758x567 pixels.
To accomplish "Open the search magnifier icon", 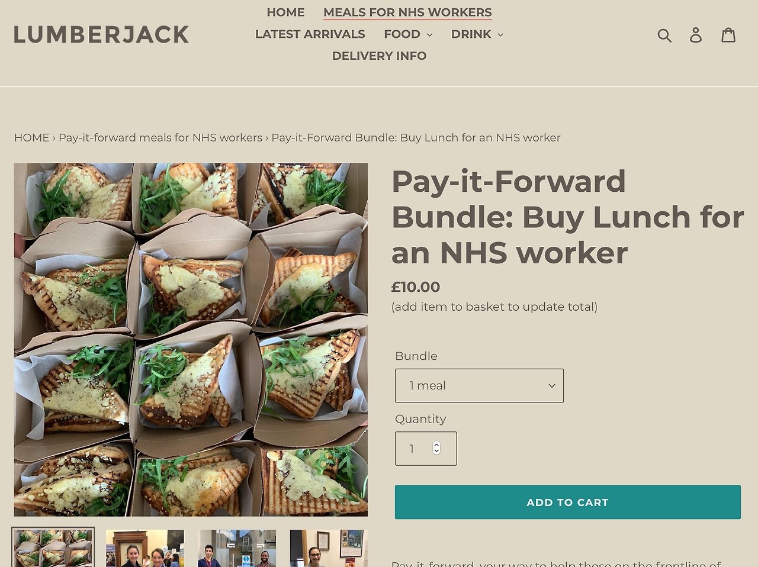I will pos(664,36).
